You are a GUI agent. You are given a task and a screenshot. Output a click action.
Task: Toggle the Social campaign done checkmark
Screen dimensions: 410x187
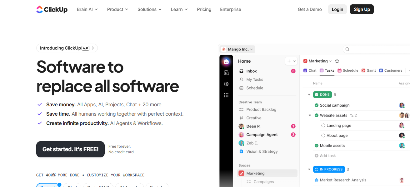[317, 105]
